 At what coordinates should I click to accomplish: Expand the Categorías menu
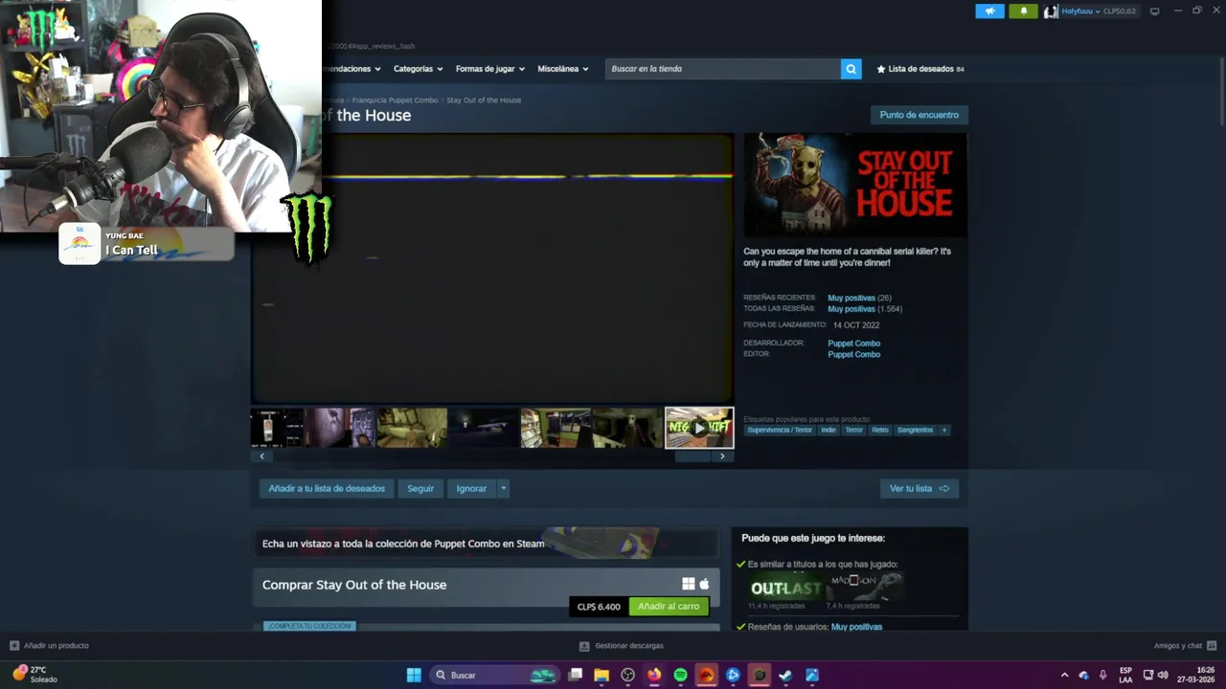click(x=418, y=69)
